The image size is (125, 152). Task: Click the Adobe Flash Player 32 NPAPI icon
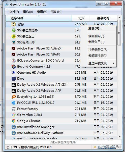point(14,55)
